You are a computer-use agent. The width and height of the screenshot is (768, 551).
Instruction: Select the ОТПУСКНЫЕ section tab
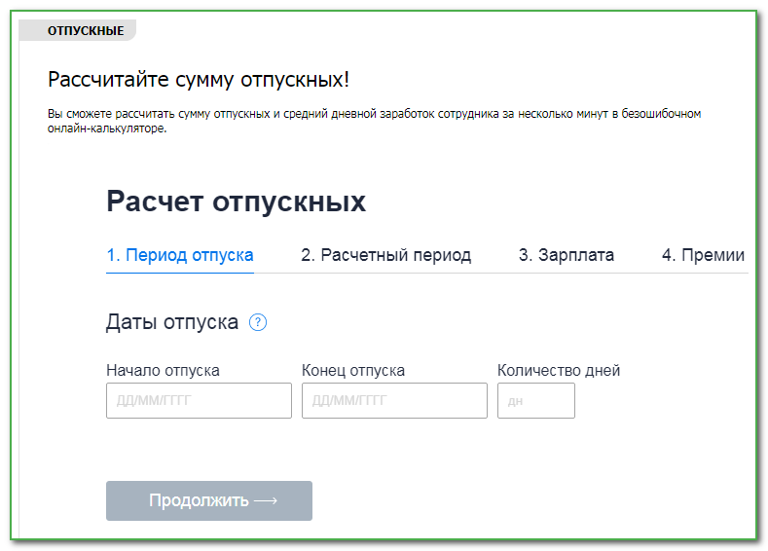click(86, 31)
